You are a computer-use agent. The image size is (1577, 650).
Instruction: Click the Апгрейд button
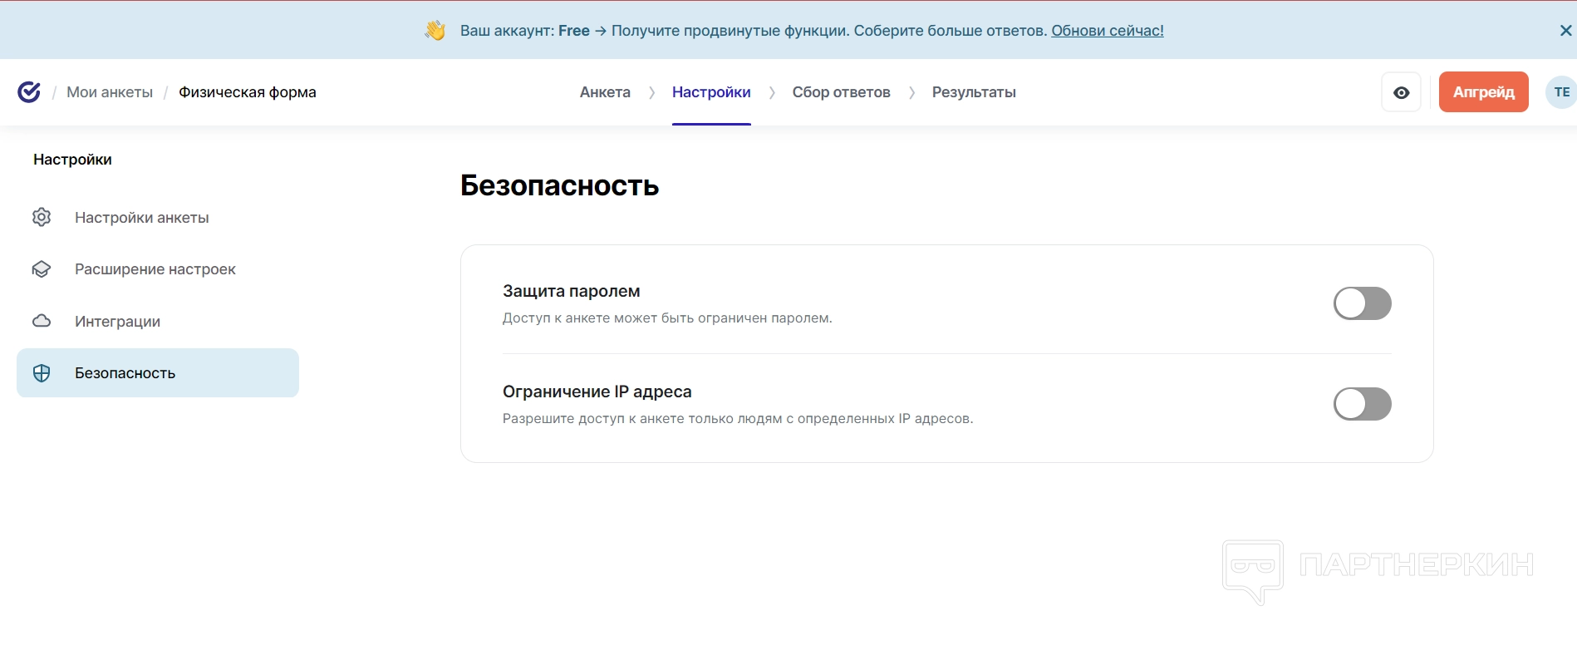pyautogui.click(x=1483, y=92)
